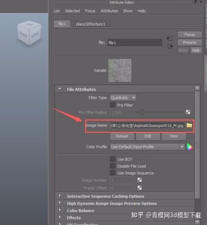Click the map button for Pre Filter Radius

(x=188, y=112)
